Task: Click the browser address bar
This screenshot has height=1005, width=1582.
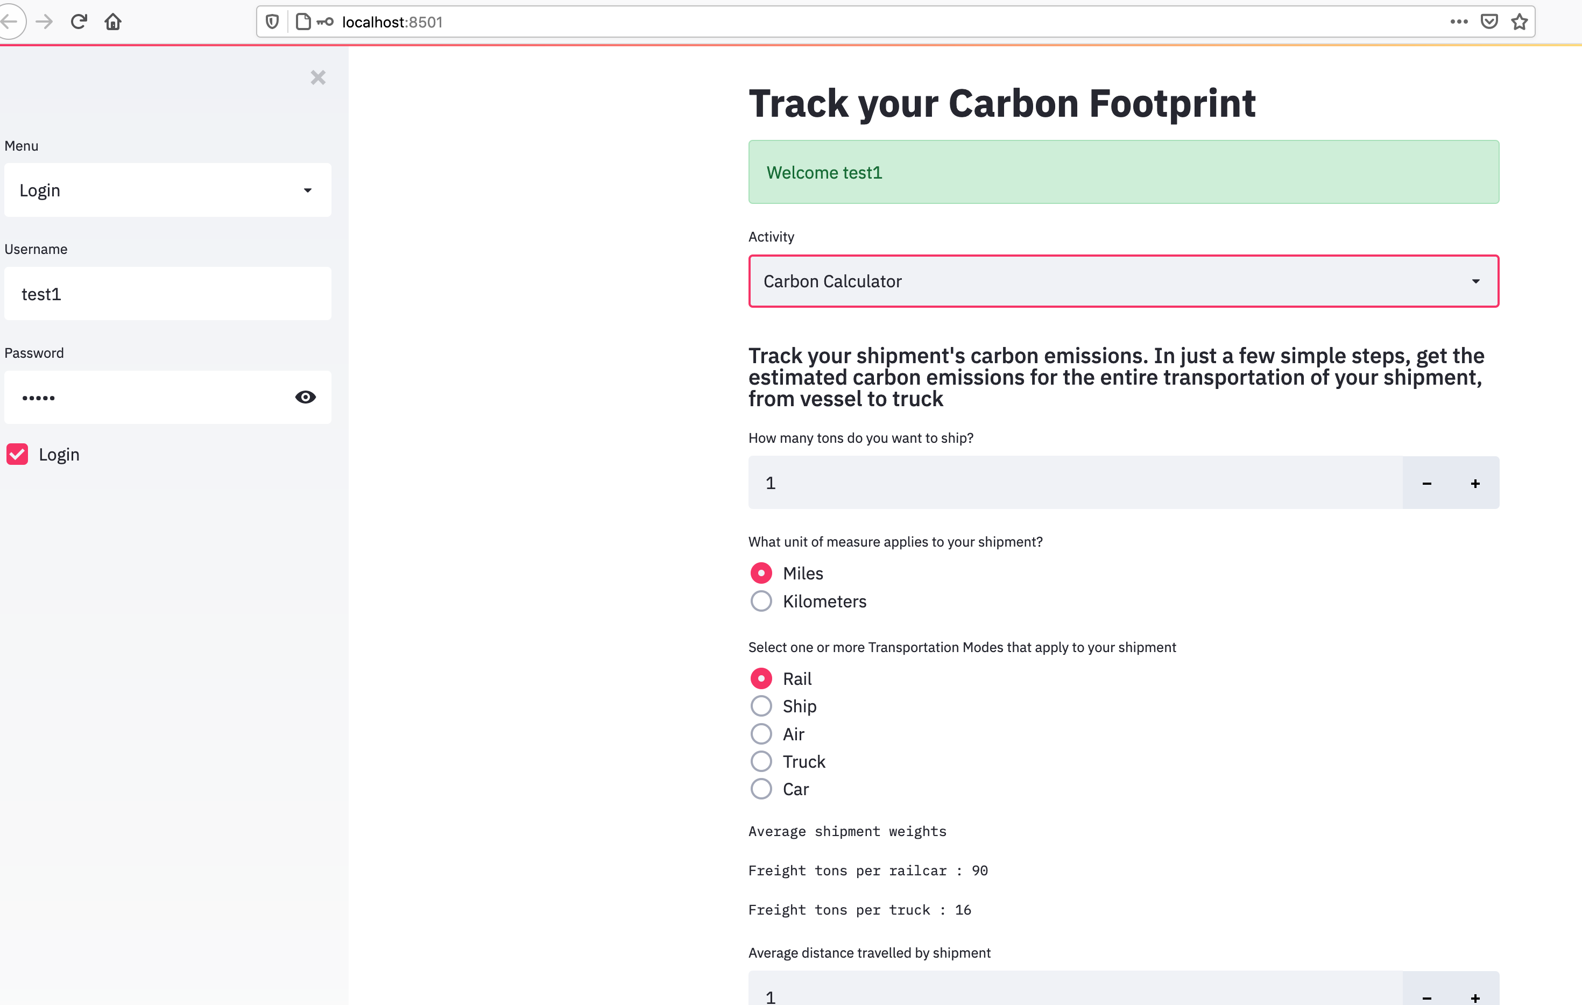Action: click(854, 22)
